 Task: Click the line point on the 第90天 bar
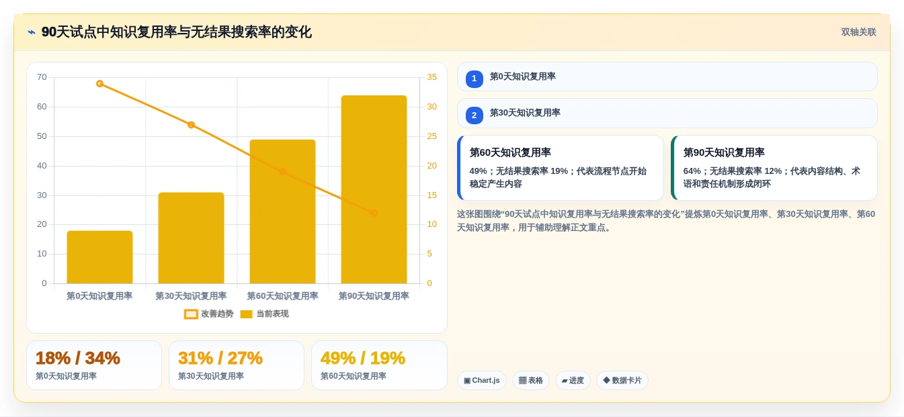point(374,213)
